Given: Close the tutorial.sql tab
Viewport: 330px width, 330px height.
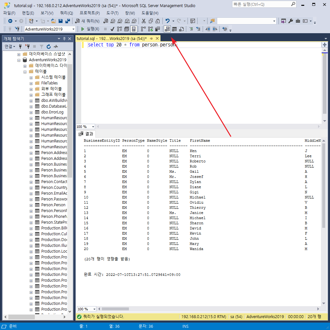Looking at the screenshot, I should coord(157,39).
